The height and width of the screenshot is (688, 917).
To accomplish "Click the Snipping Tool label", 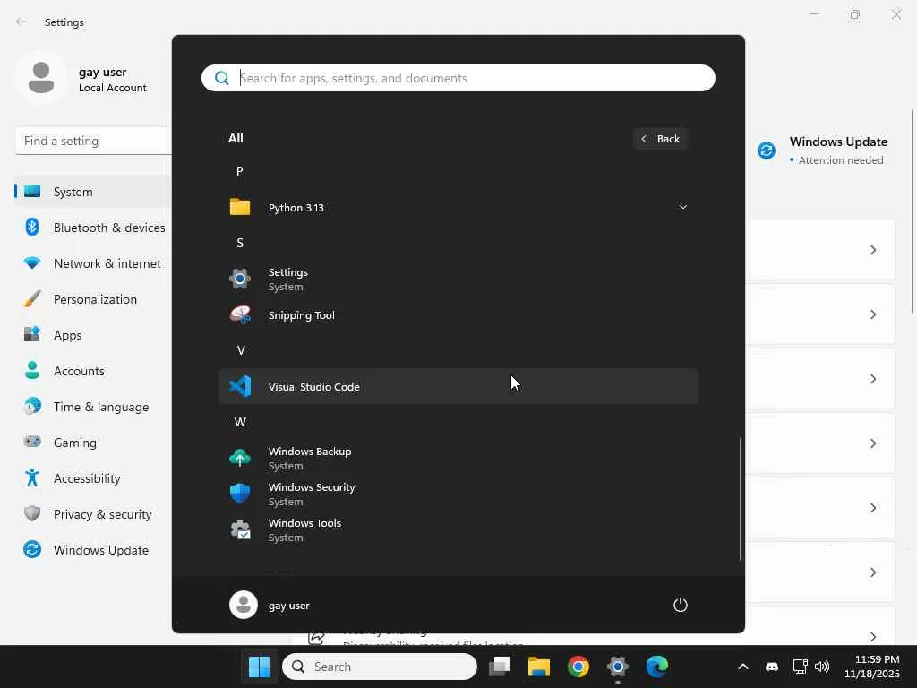I will coord(301,315).
